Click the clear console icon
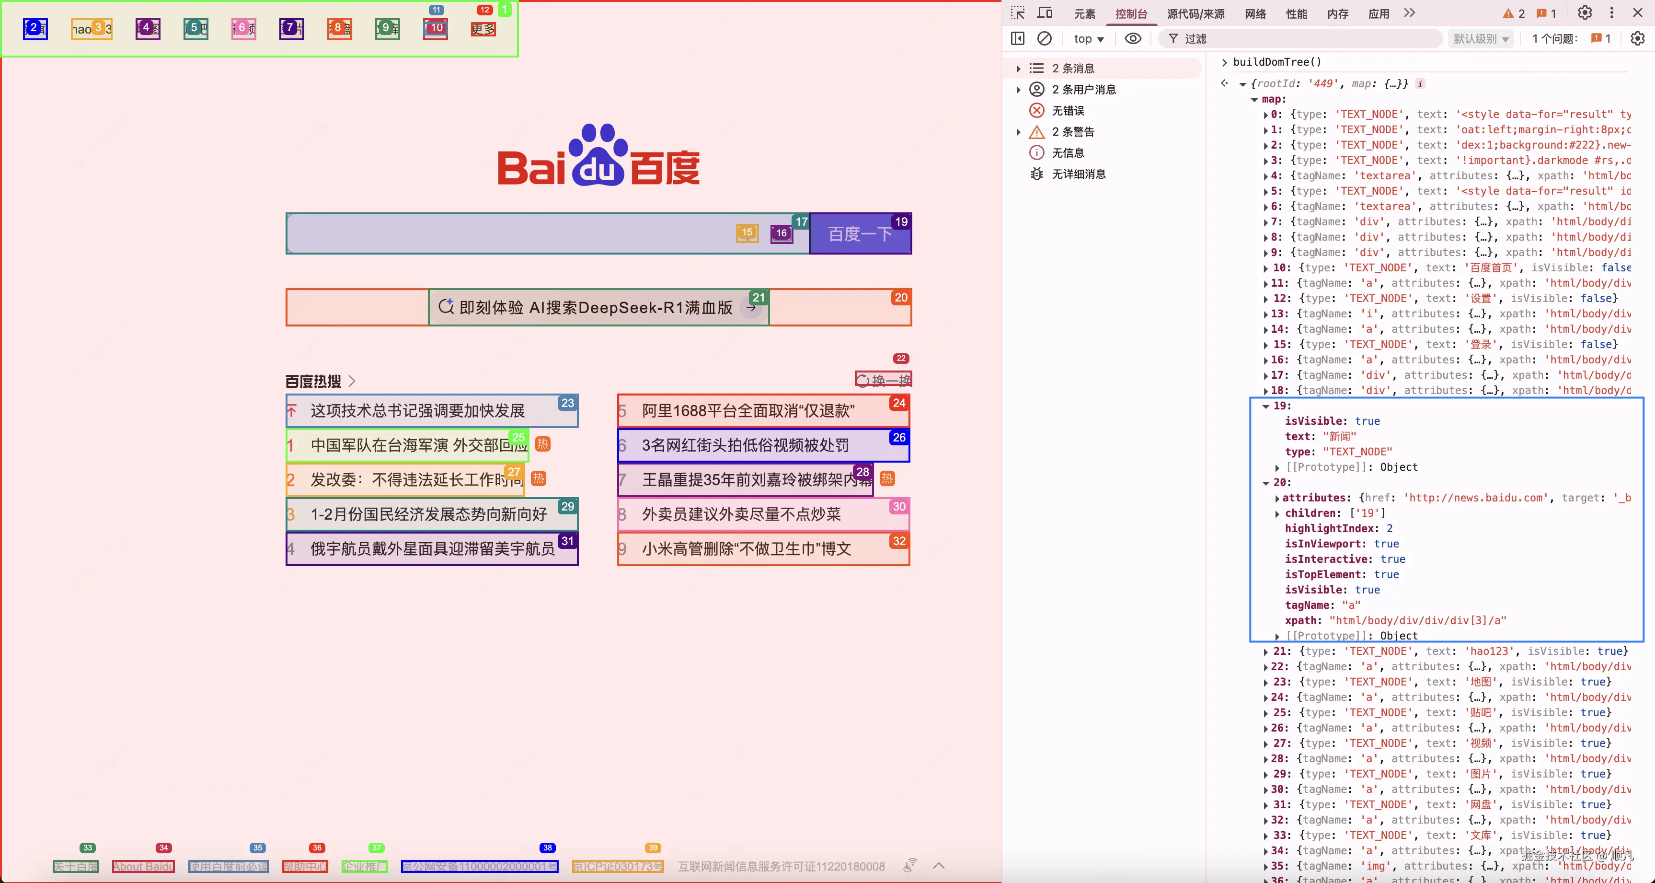This screenshot has height=883, width=1655. click(1045, 38)
